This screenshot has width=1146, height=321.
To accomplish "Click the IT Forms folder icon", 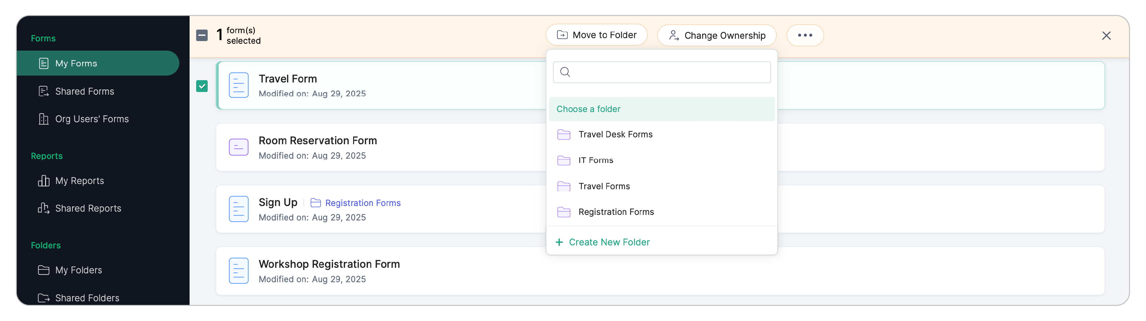I will pyautogui.click(x=564, y=160).
